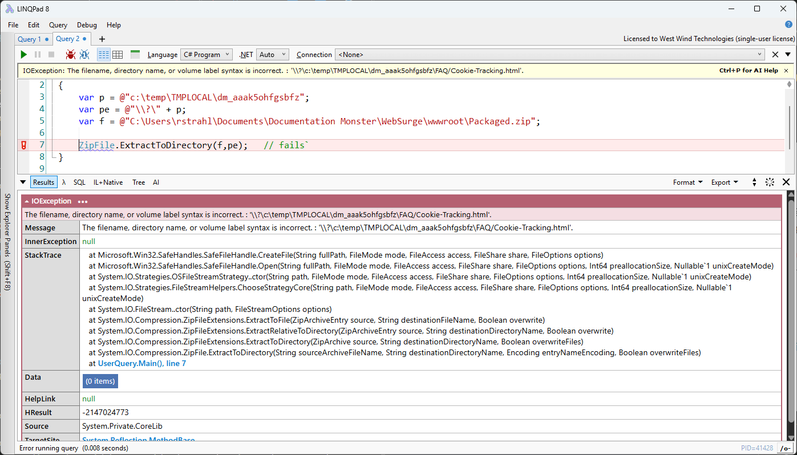Click the PID=41428 status bar text

[x=757, y=448]
